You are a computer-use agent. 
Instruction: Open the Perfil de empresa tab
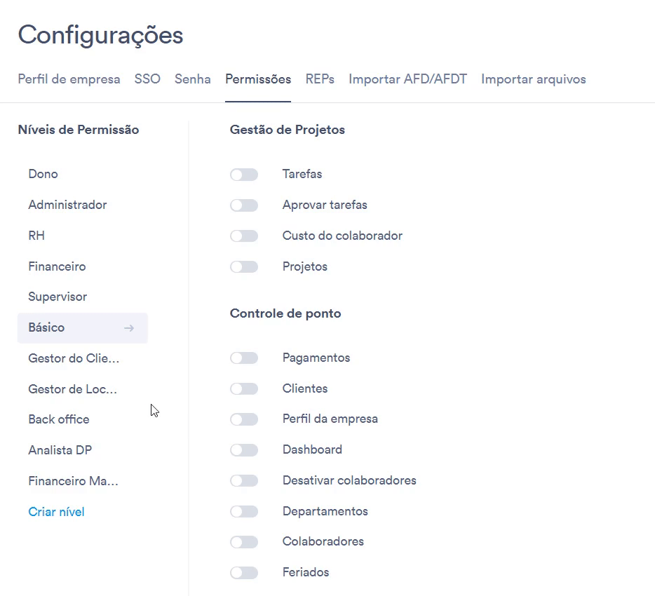(x=69, y=79)
